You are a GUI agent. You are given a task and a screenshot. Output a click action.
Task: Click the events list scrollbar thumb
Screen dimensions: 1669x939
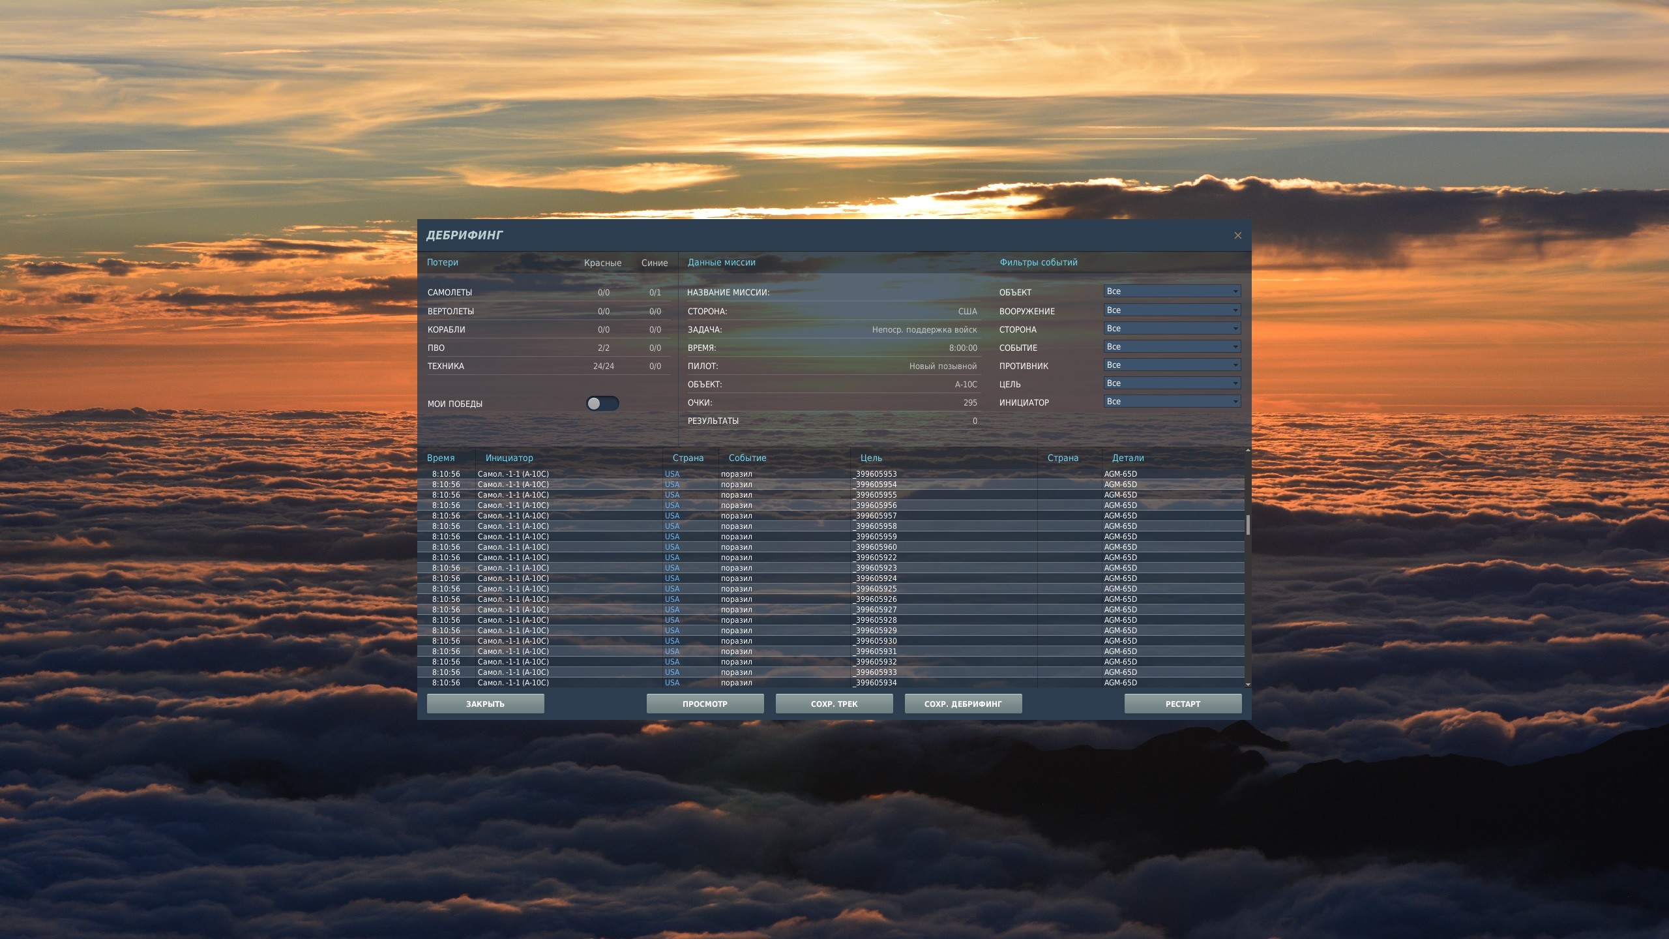[x=1248, y=525]
